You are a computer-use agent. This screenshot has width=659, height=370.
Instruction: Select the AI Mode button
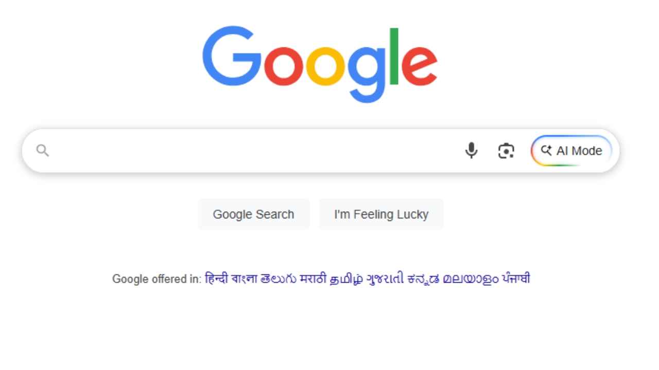click(x=571, y=151)
